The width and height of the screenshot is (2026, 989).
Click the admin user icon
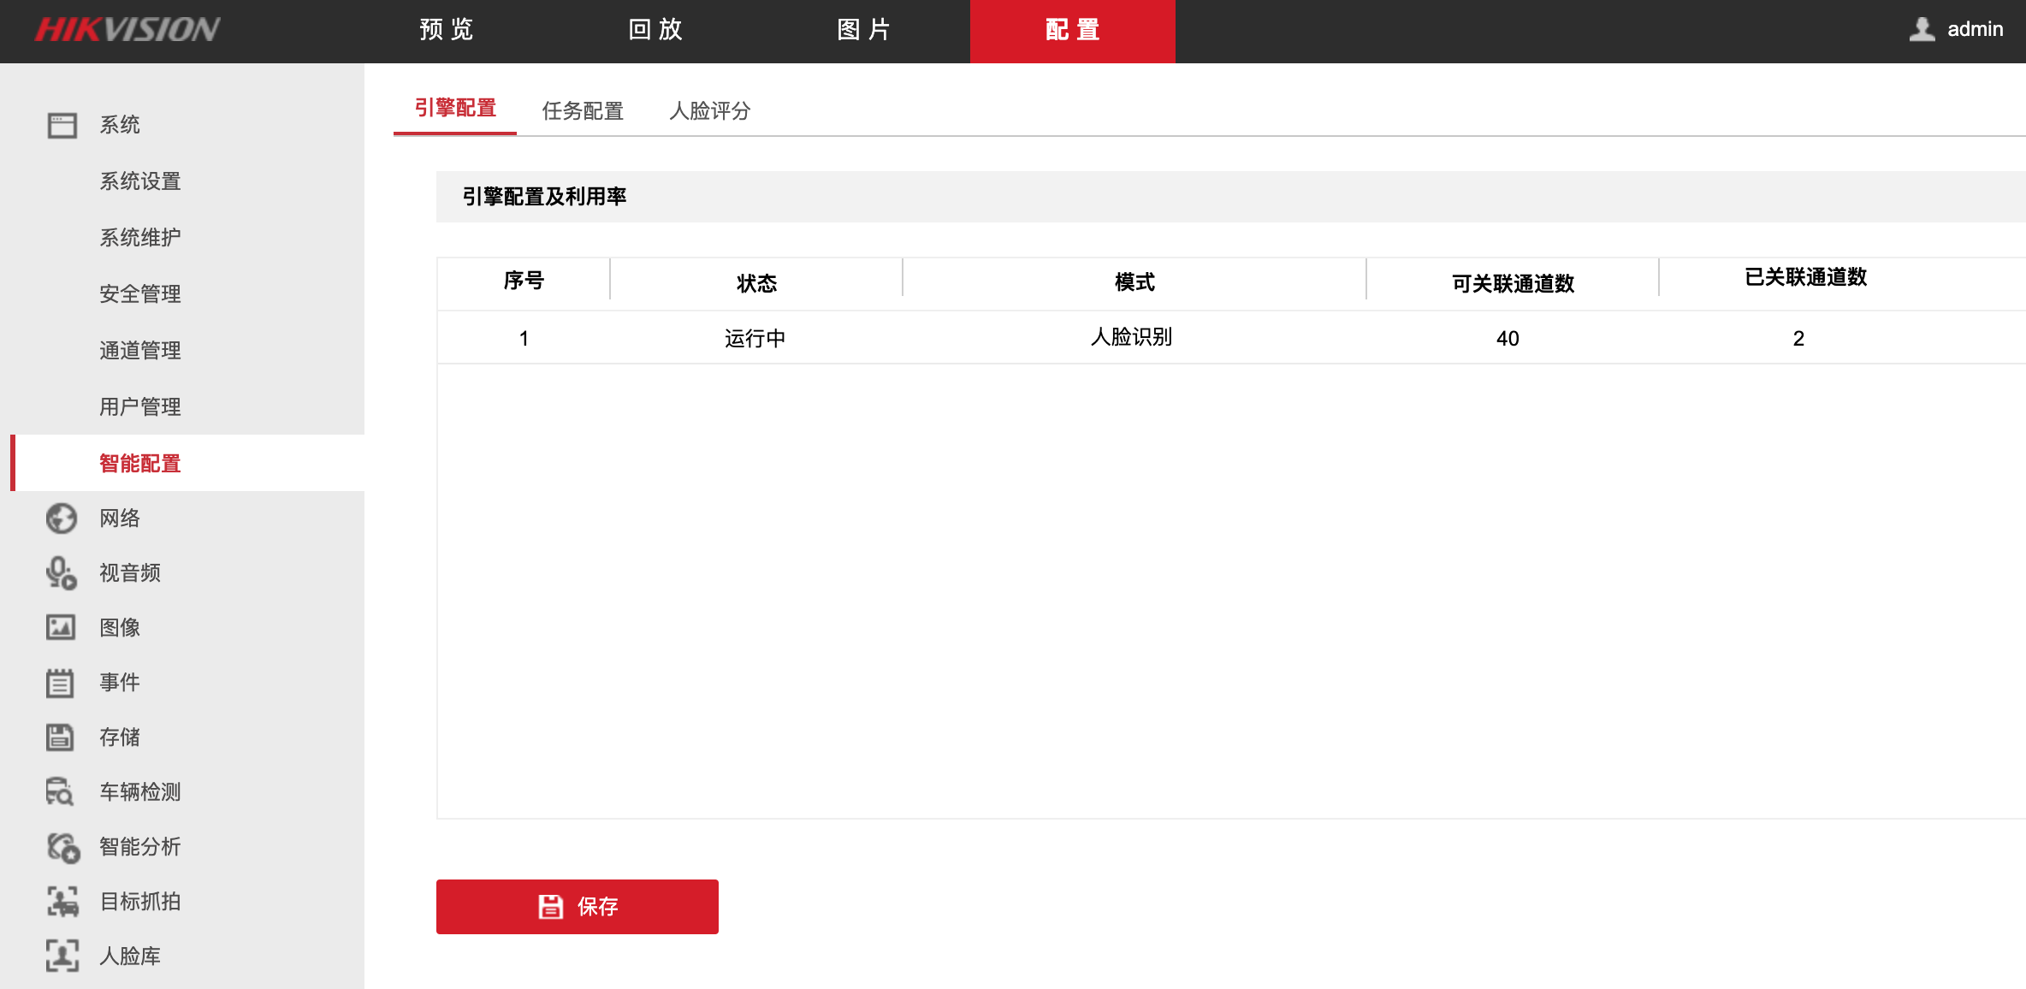pos(1922,29)
